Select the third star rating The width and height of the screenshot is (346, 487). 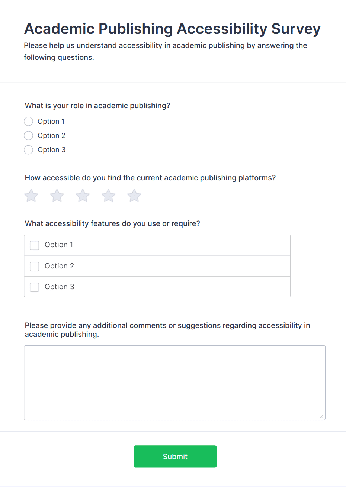click(x=83, y=196)
